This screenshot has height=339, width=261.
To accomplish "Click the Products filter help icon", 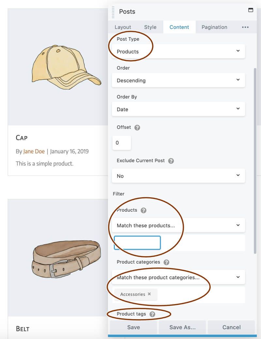I will (x=144, y=210).
